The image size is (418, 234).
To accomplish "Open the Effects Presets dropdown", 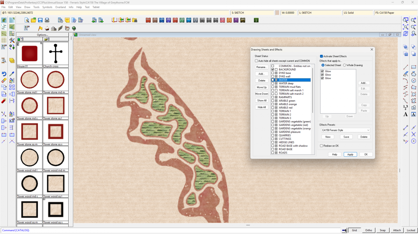I will click(x=345, y=130).
